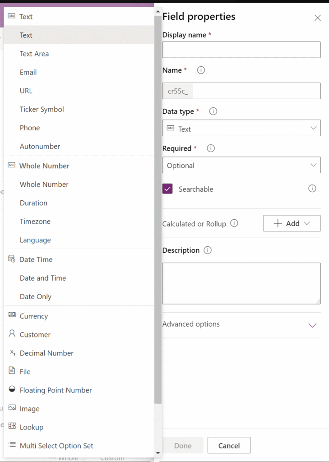Screen dimensions: 329x462
Task: Click the Multi Select Option Set list icon
Action: 12,444
